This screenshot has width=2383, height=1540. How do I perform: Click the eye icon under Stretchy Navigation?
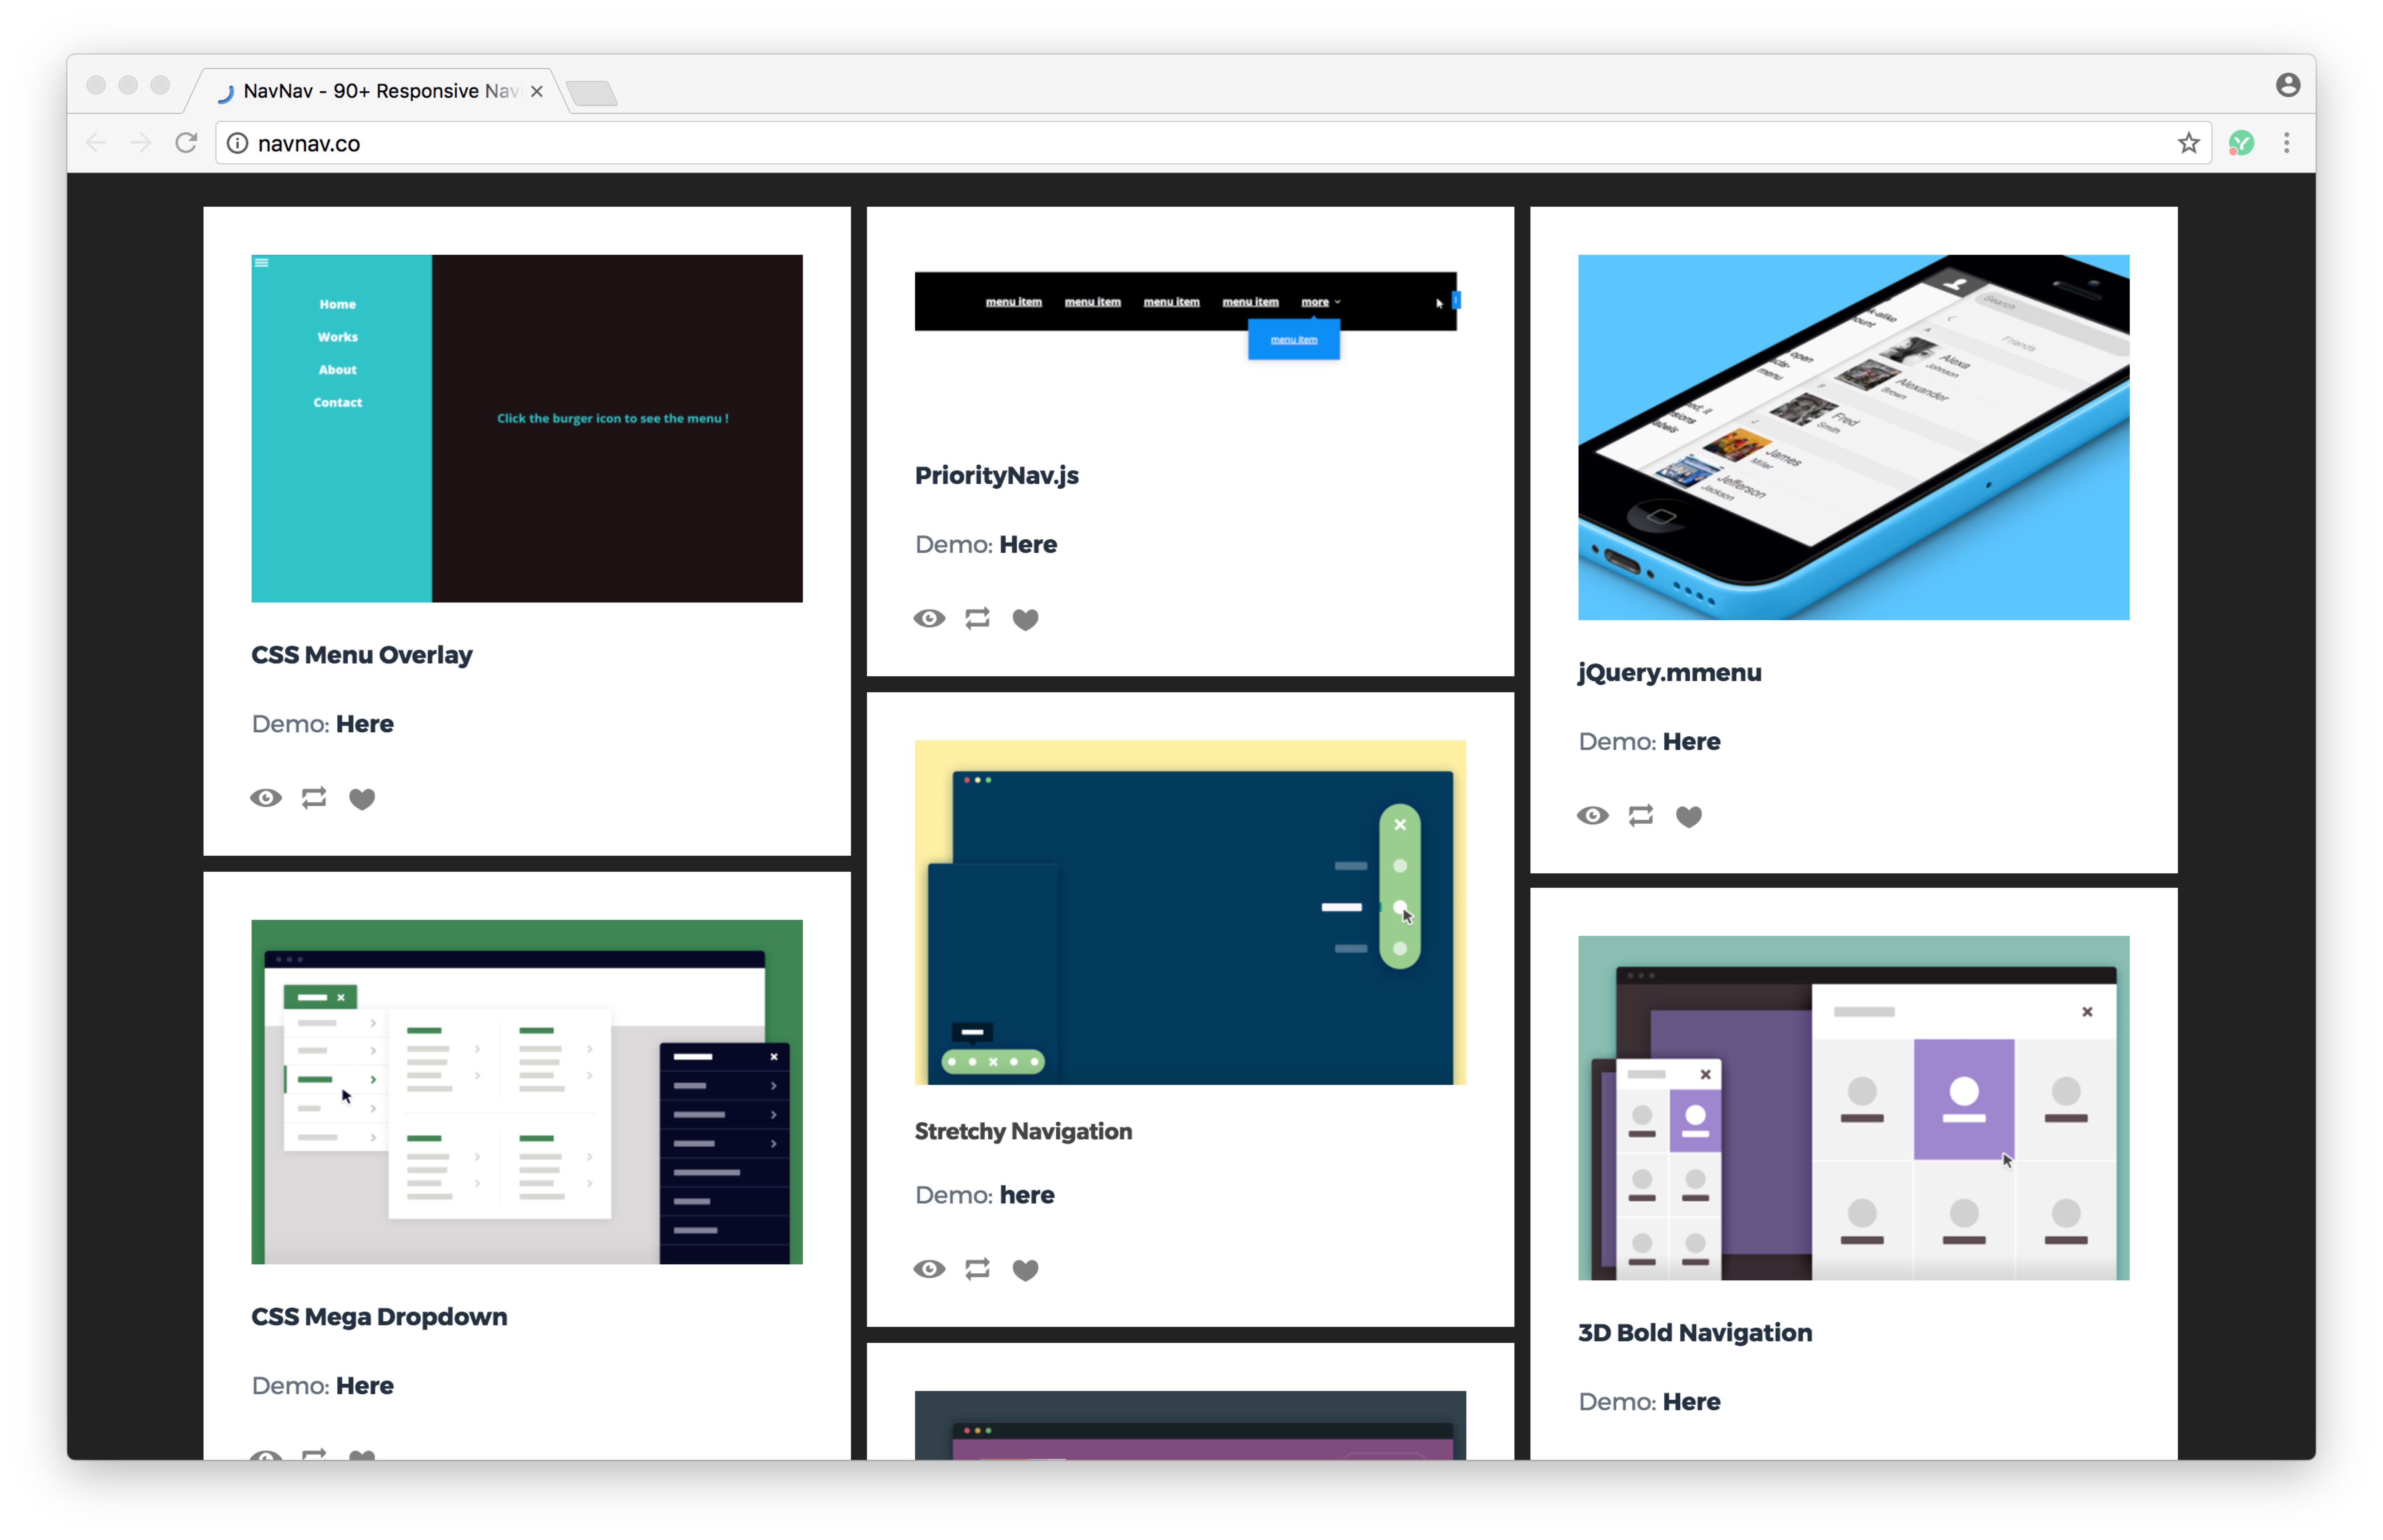point(929,1269)
